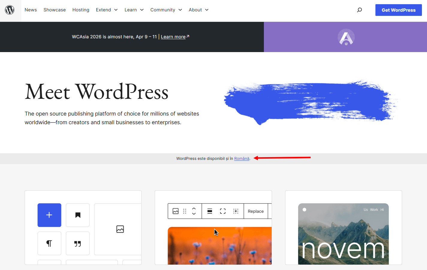Select the paragraph block icon
Image resolution: width=427 pixels, height=270 pixels.
(x=49, y=243)
